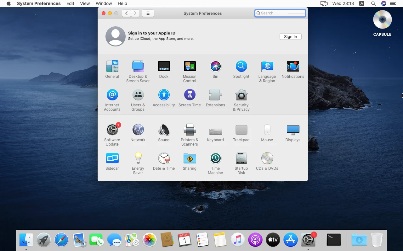Image resolution: width=403 pixels, height=251 pixels.
Task: Go back with the toolbar back arrow
Action: (x=126, y=13)
